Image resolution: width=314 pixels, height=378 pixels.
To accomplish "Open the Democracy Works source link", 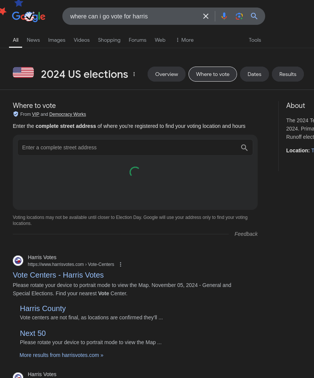I will [x=68, y=114].
